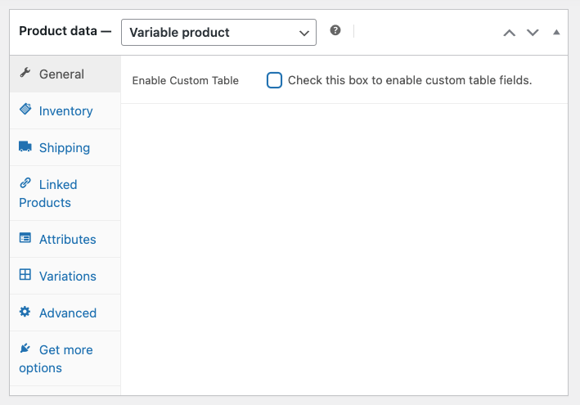Click the Inventory tag icon
The image size is (580, 405).
click(x=25, y=110)
